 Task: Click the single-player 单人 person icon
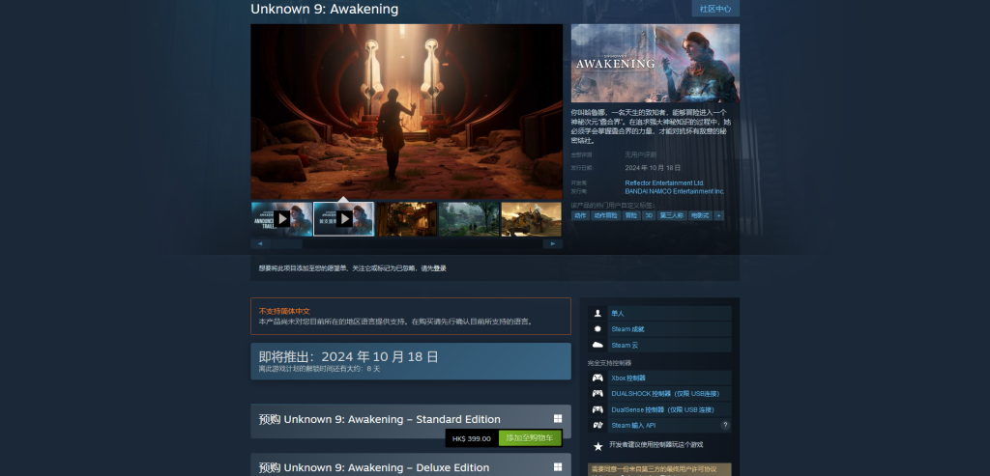click(x=597, y=314)
